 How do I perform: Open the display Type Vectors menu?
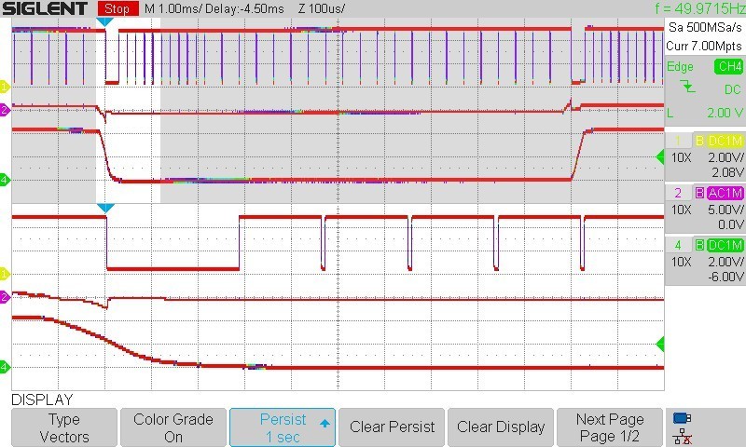(64, 427)
